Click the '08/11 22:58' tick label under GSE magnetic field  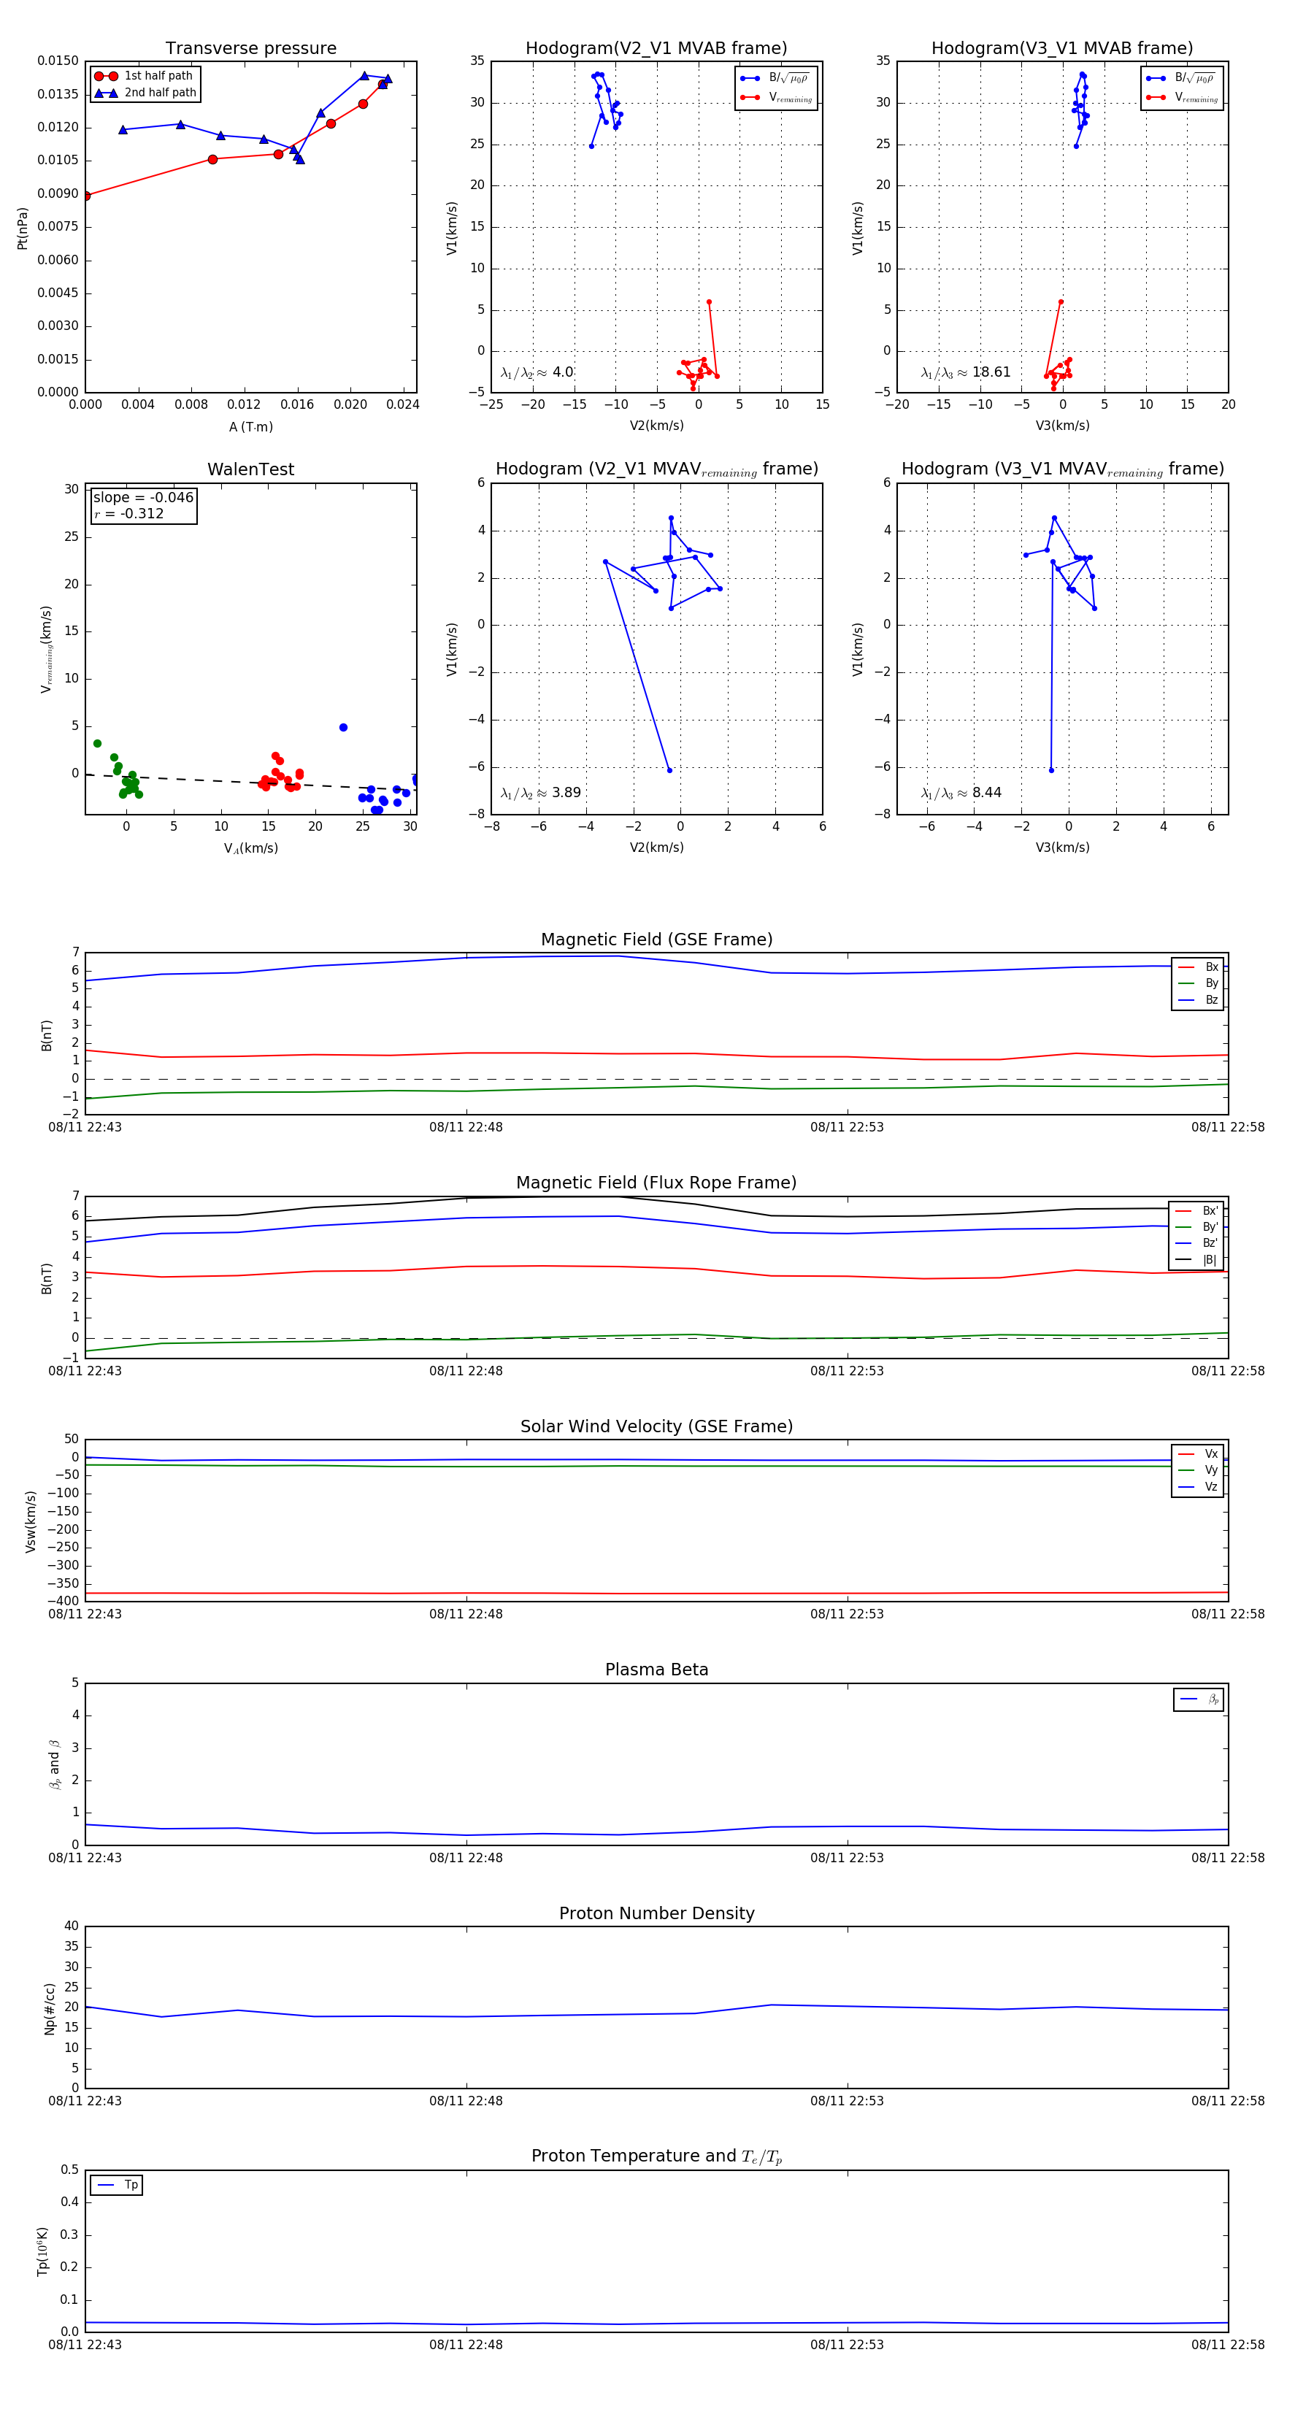[1228, 1127]
